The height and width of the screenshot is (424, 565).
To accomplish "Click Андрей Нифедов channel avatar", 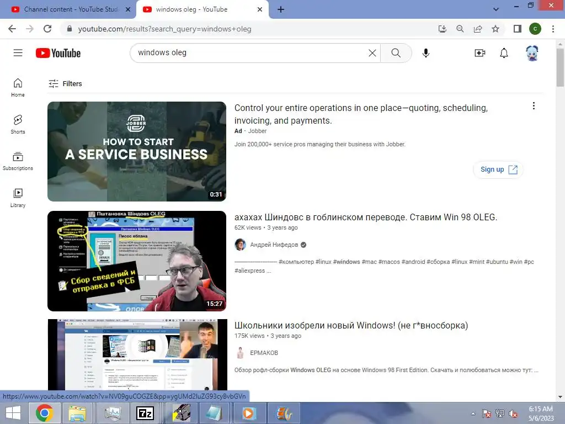I will coord(241,245).
